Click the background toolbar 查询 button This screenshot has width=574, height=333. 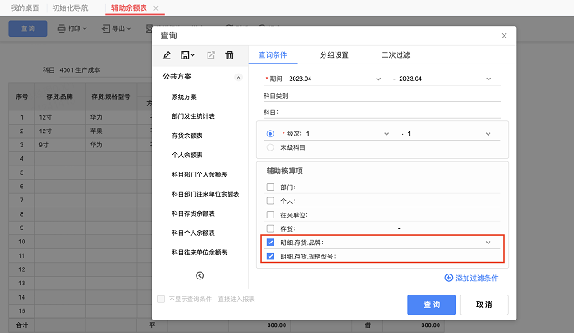click(x=28, y=28)
